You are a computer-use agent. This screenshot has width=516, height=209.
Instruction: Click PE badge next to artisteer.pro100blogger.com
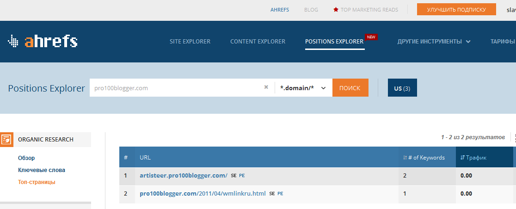click(242, 176)
